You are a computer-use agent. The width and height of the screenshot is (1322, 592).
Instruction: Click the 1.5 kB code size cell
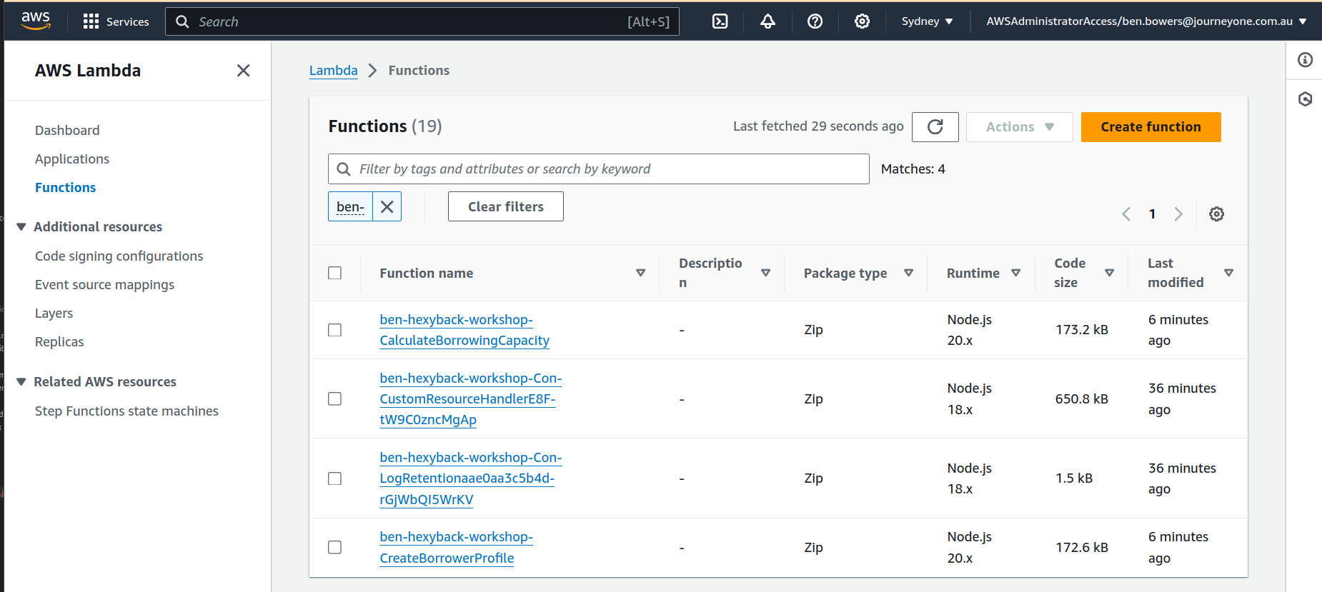point(1074,478)
